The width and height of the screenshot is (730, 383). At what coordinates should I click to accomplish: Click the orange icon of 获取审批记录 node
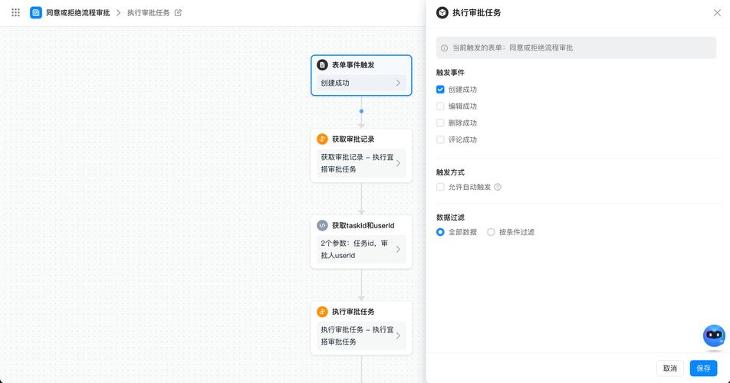322,139
